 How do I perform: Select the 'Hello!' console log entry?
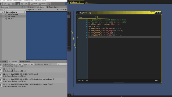coord(33,70)
